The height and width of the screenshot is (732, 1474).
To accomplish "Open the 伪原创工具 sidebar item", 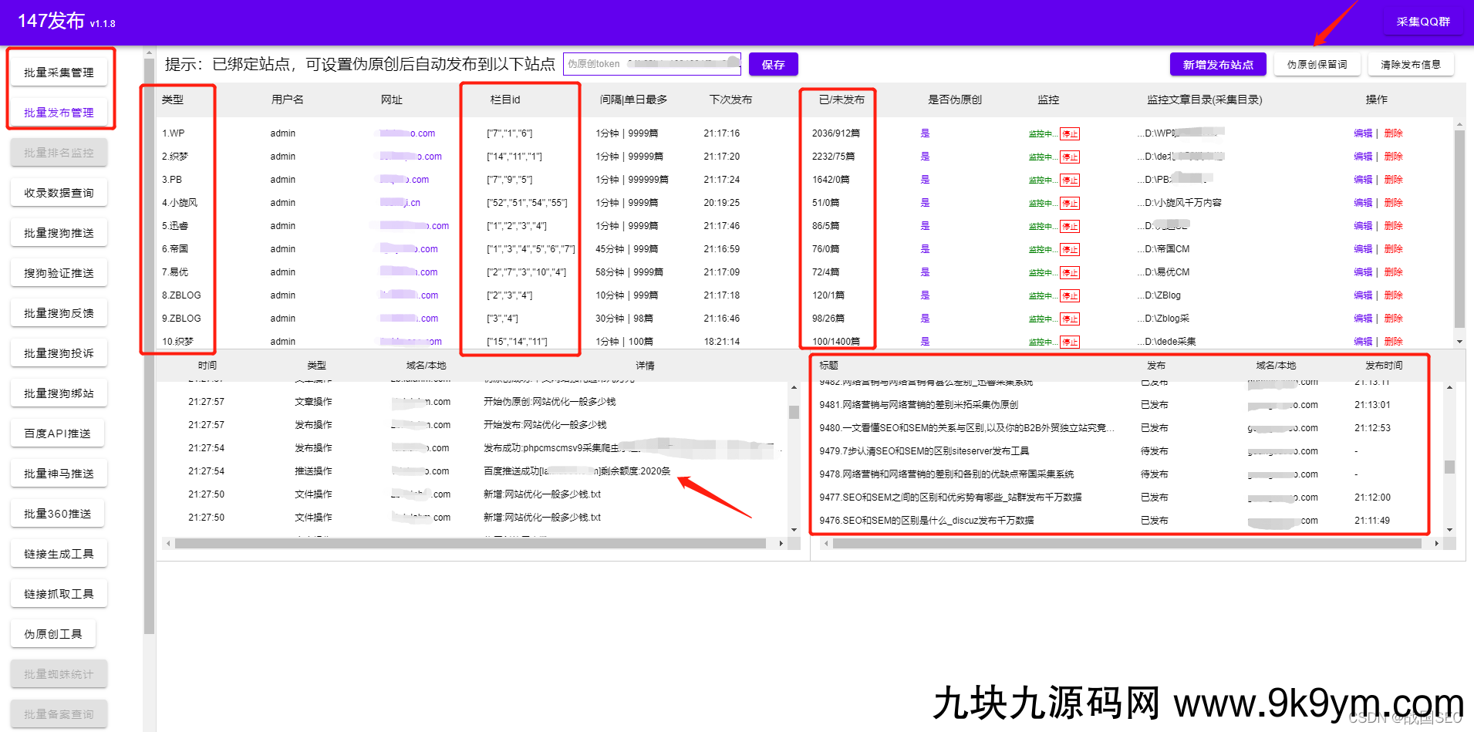I will click(x=53, y=634).
